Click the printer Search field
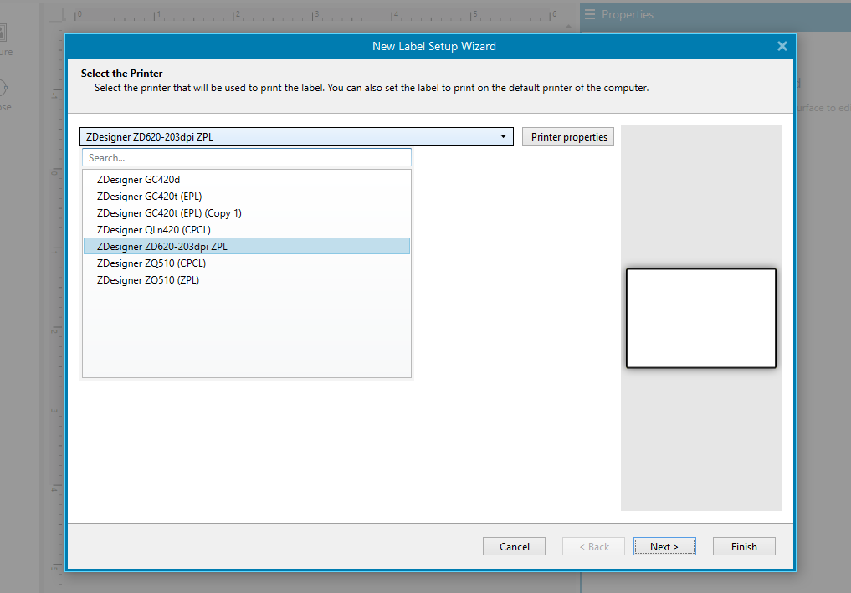851x593 pixels. point(246,157)
